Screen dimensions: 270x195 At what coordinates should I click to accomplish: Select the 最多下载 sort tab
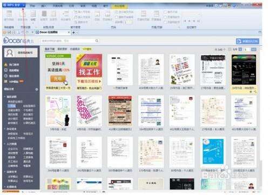[x=50, y=49]
